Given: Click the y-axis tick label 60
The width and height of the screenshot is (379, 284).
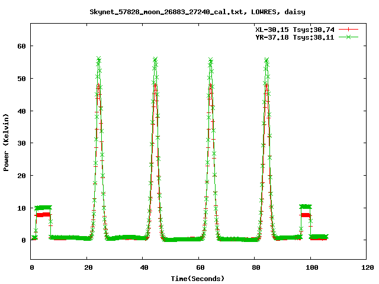Looking at the screenshot, I should 23,46.
